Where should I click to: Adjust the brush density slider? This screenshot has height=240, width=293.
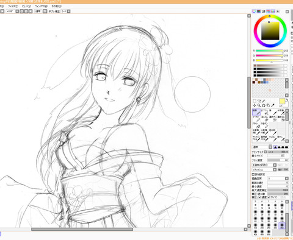pos(278,160)
